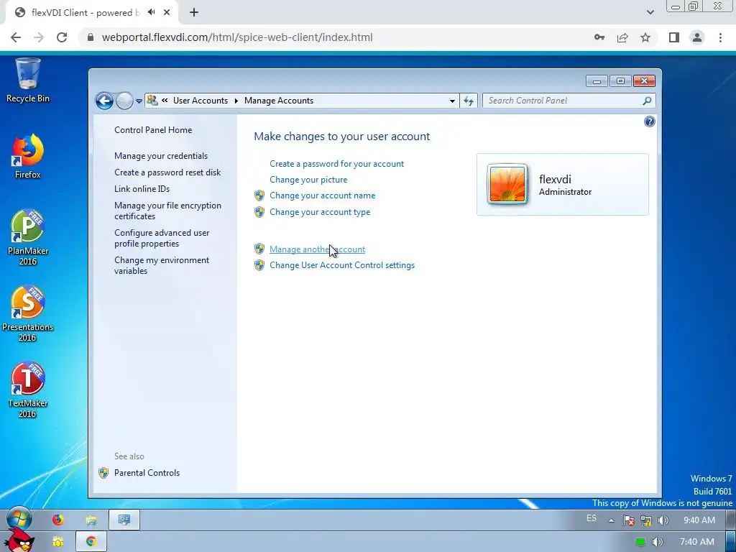
Task: Open Change my environment variables
Action: click(162, 265)
